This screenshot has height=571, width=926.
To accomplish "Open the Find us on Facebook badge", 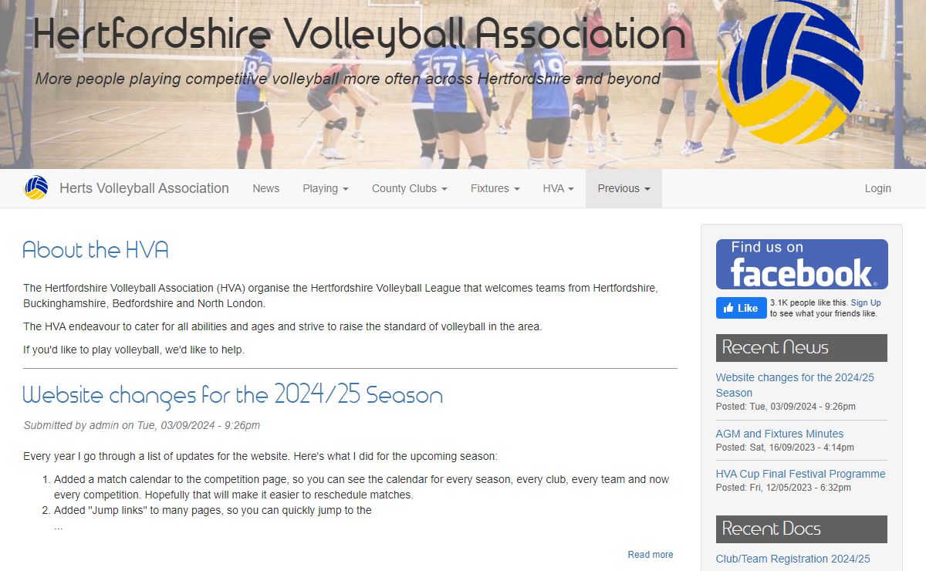I will (802, 264).
